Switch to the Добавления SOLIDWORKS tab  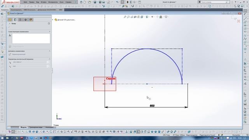coord(47,10)
